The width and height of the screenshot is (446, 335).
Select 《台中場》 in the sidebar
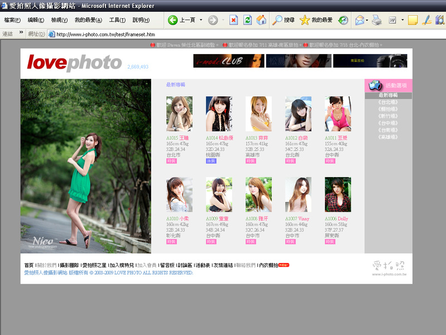pyautogui.click(x=388, y=123)
